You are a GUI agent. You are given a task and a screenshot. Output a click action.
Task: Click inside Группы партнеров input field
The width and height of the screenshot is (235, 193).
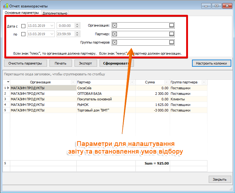point(143,42)
